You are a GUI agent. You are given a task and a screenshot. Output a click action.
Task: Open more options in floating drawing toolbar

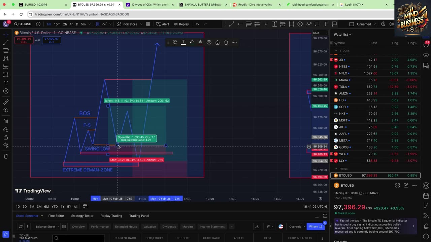[235, 42]
